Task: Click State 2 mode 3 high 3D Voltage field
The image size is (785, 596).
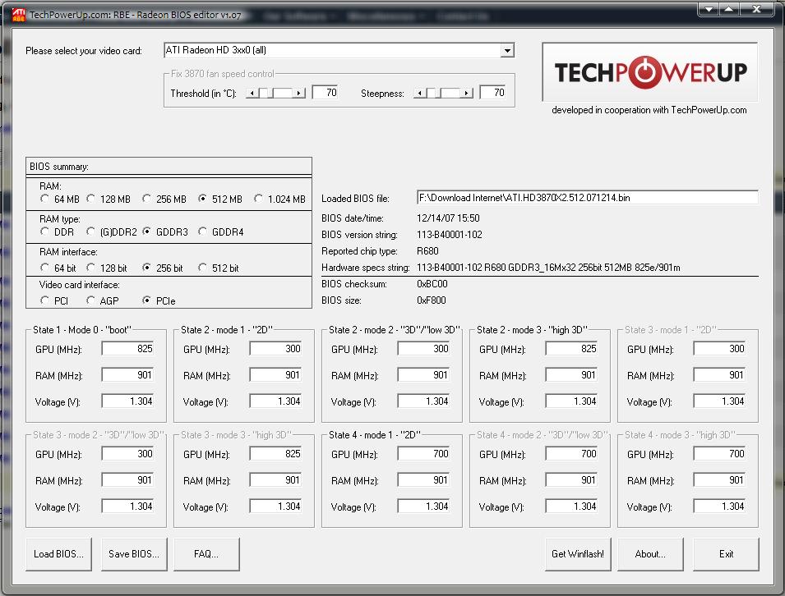Action: tap(572, 401)
